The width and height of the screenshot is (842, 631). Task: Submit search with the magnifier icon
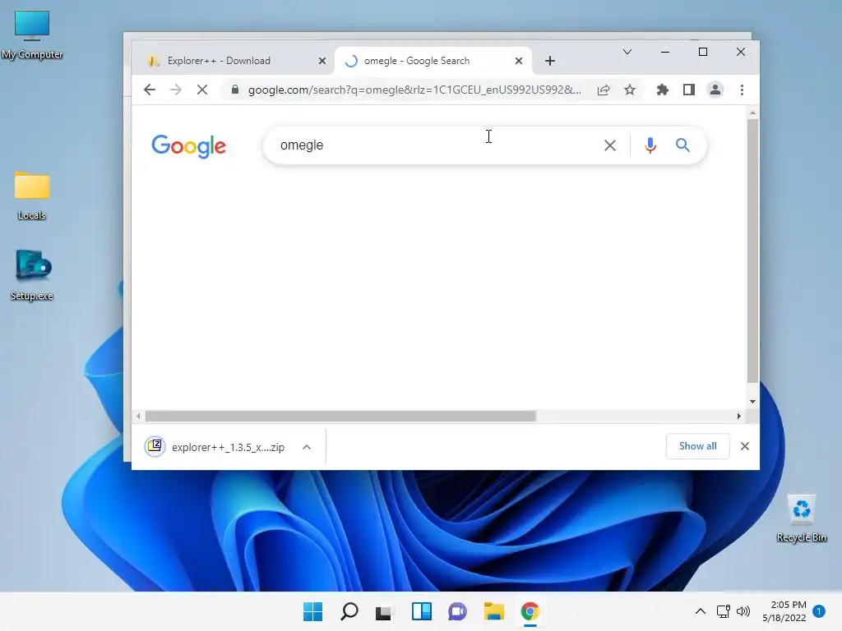[682, 145]
